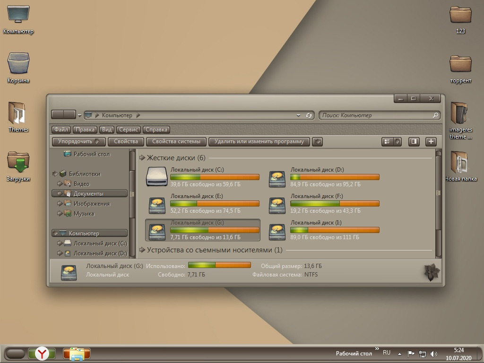Click the Поиск: Компьютер search field
Image resolution: width=484 pixels, height=363 pixels.
pos(376,115)
